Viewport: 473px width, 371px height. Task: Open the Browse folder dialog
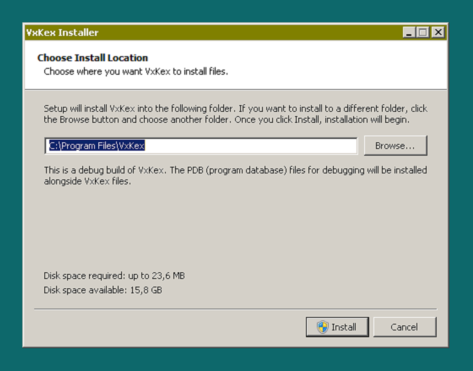[x=395, y=146]
